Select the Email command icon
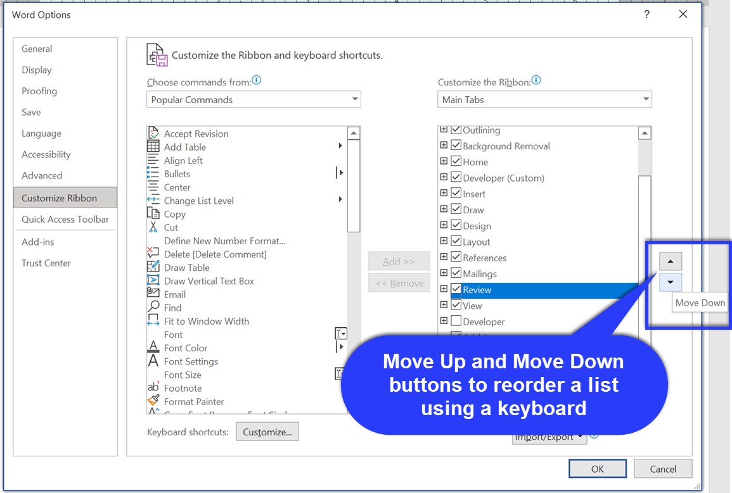Image resolution: width=732 pixels, height=493 pixels. (153, 294)
